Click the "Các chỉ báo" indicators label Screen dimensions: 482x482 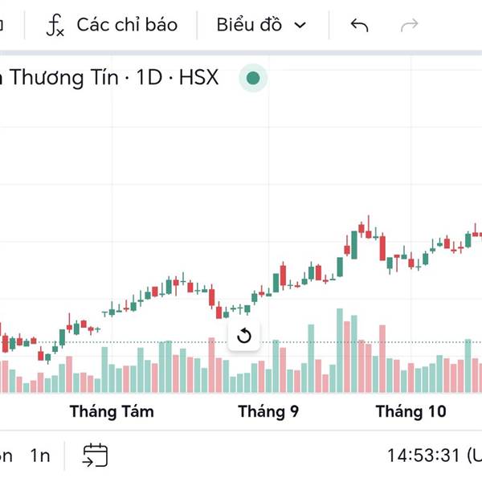click(x=126, y=25)
